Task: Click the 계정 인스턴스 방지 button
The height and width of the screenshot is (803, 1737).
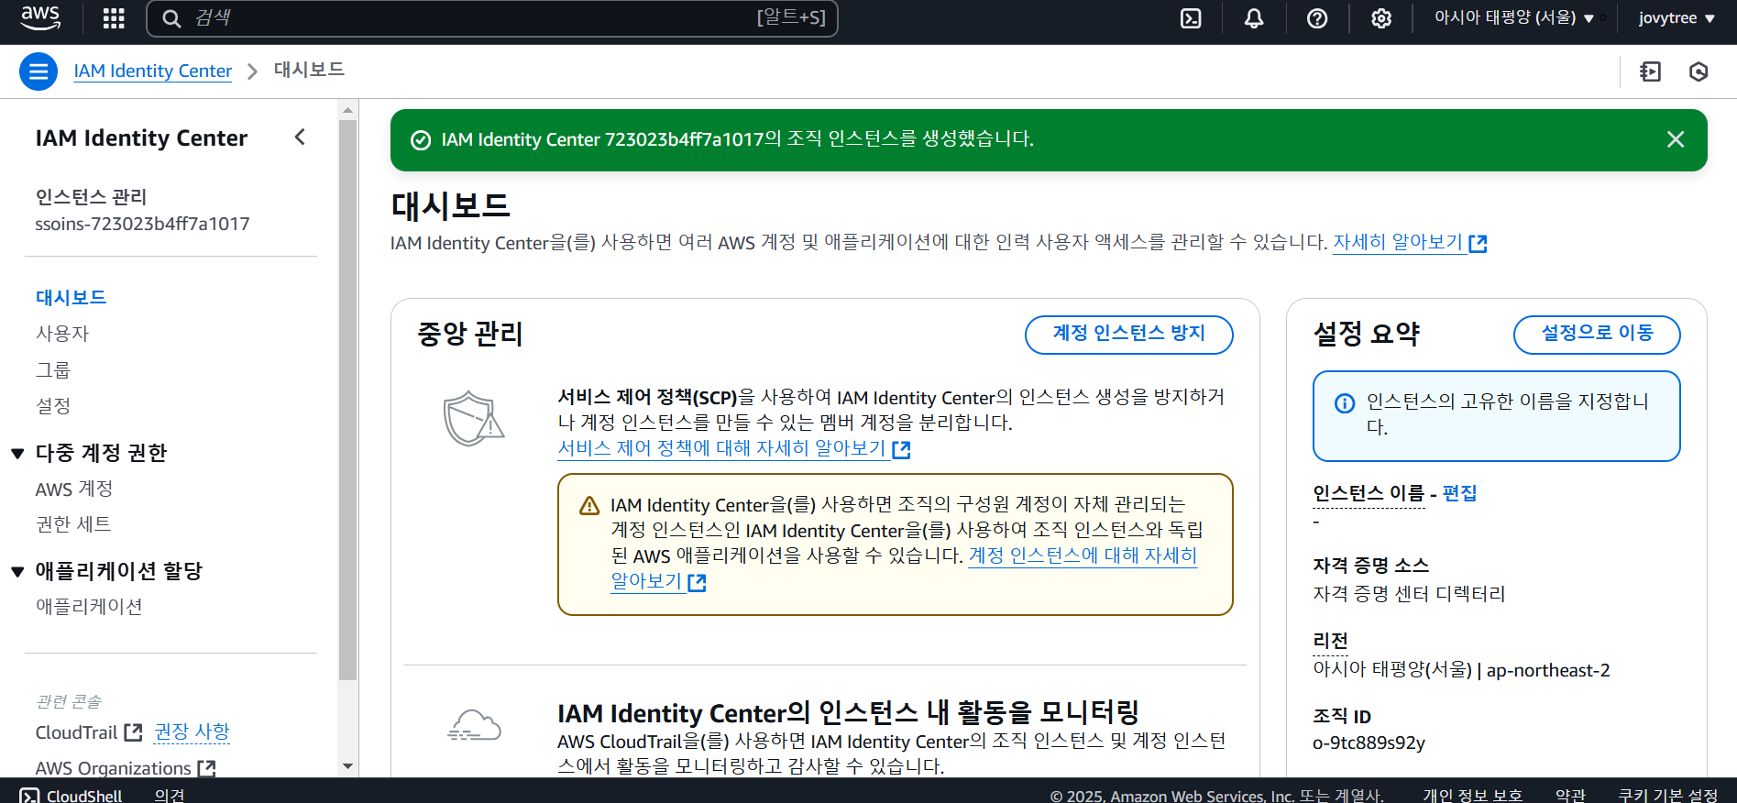Action: [x=1128, y=334]
